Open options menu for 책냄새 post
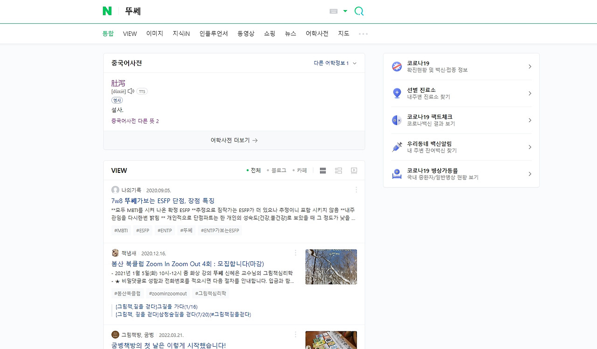 point(295,253)
